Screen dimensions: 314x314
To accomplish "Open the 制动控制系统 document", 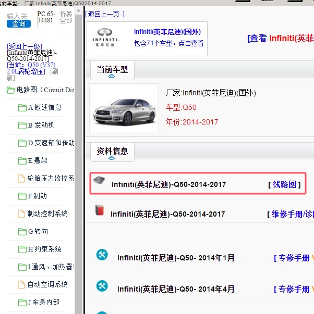I will 47,213.
